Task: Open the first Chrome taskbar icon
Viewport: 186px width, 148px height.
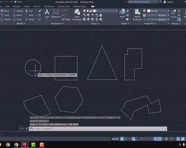Action: point(8,145)
